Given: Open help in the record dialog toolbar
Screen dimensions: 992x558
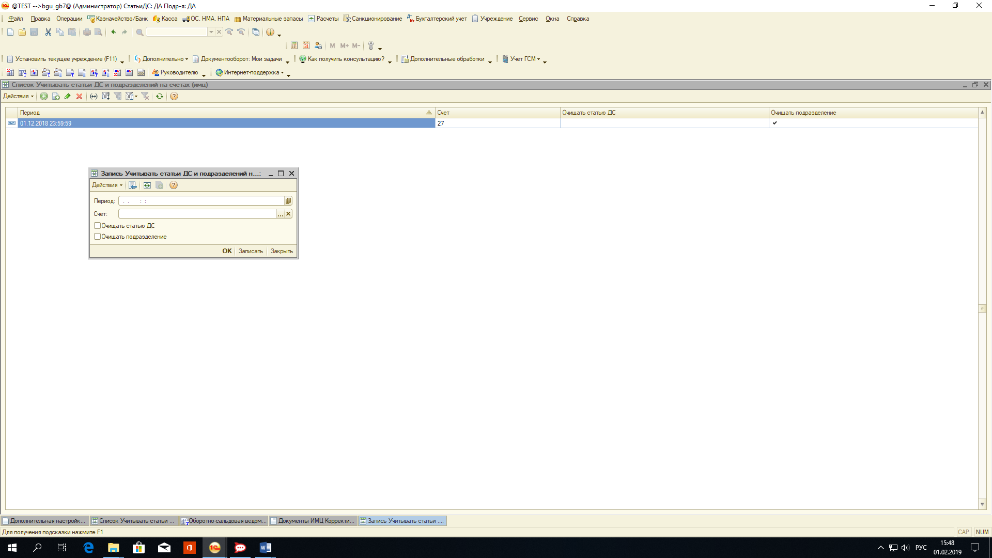Looking at the screenshot, I should [x=174, y=185].
